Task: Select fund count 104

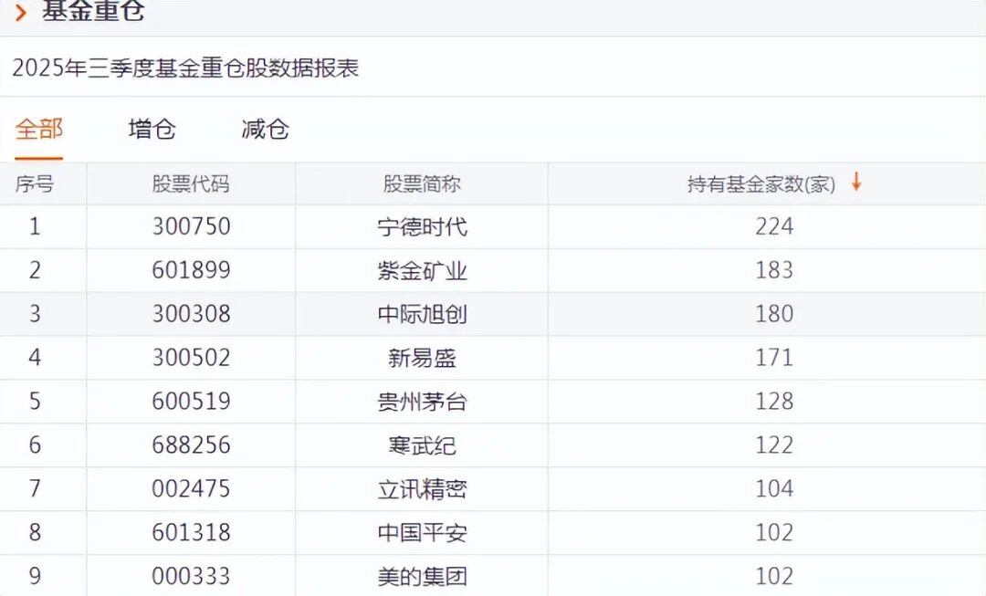Action: point(774,488)
